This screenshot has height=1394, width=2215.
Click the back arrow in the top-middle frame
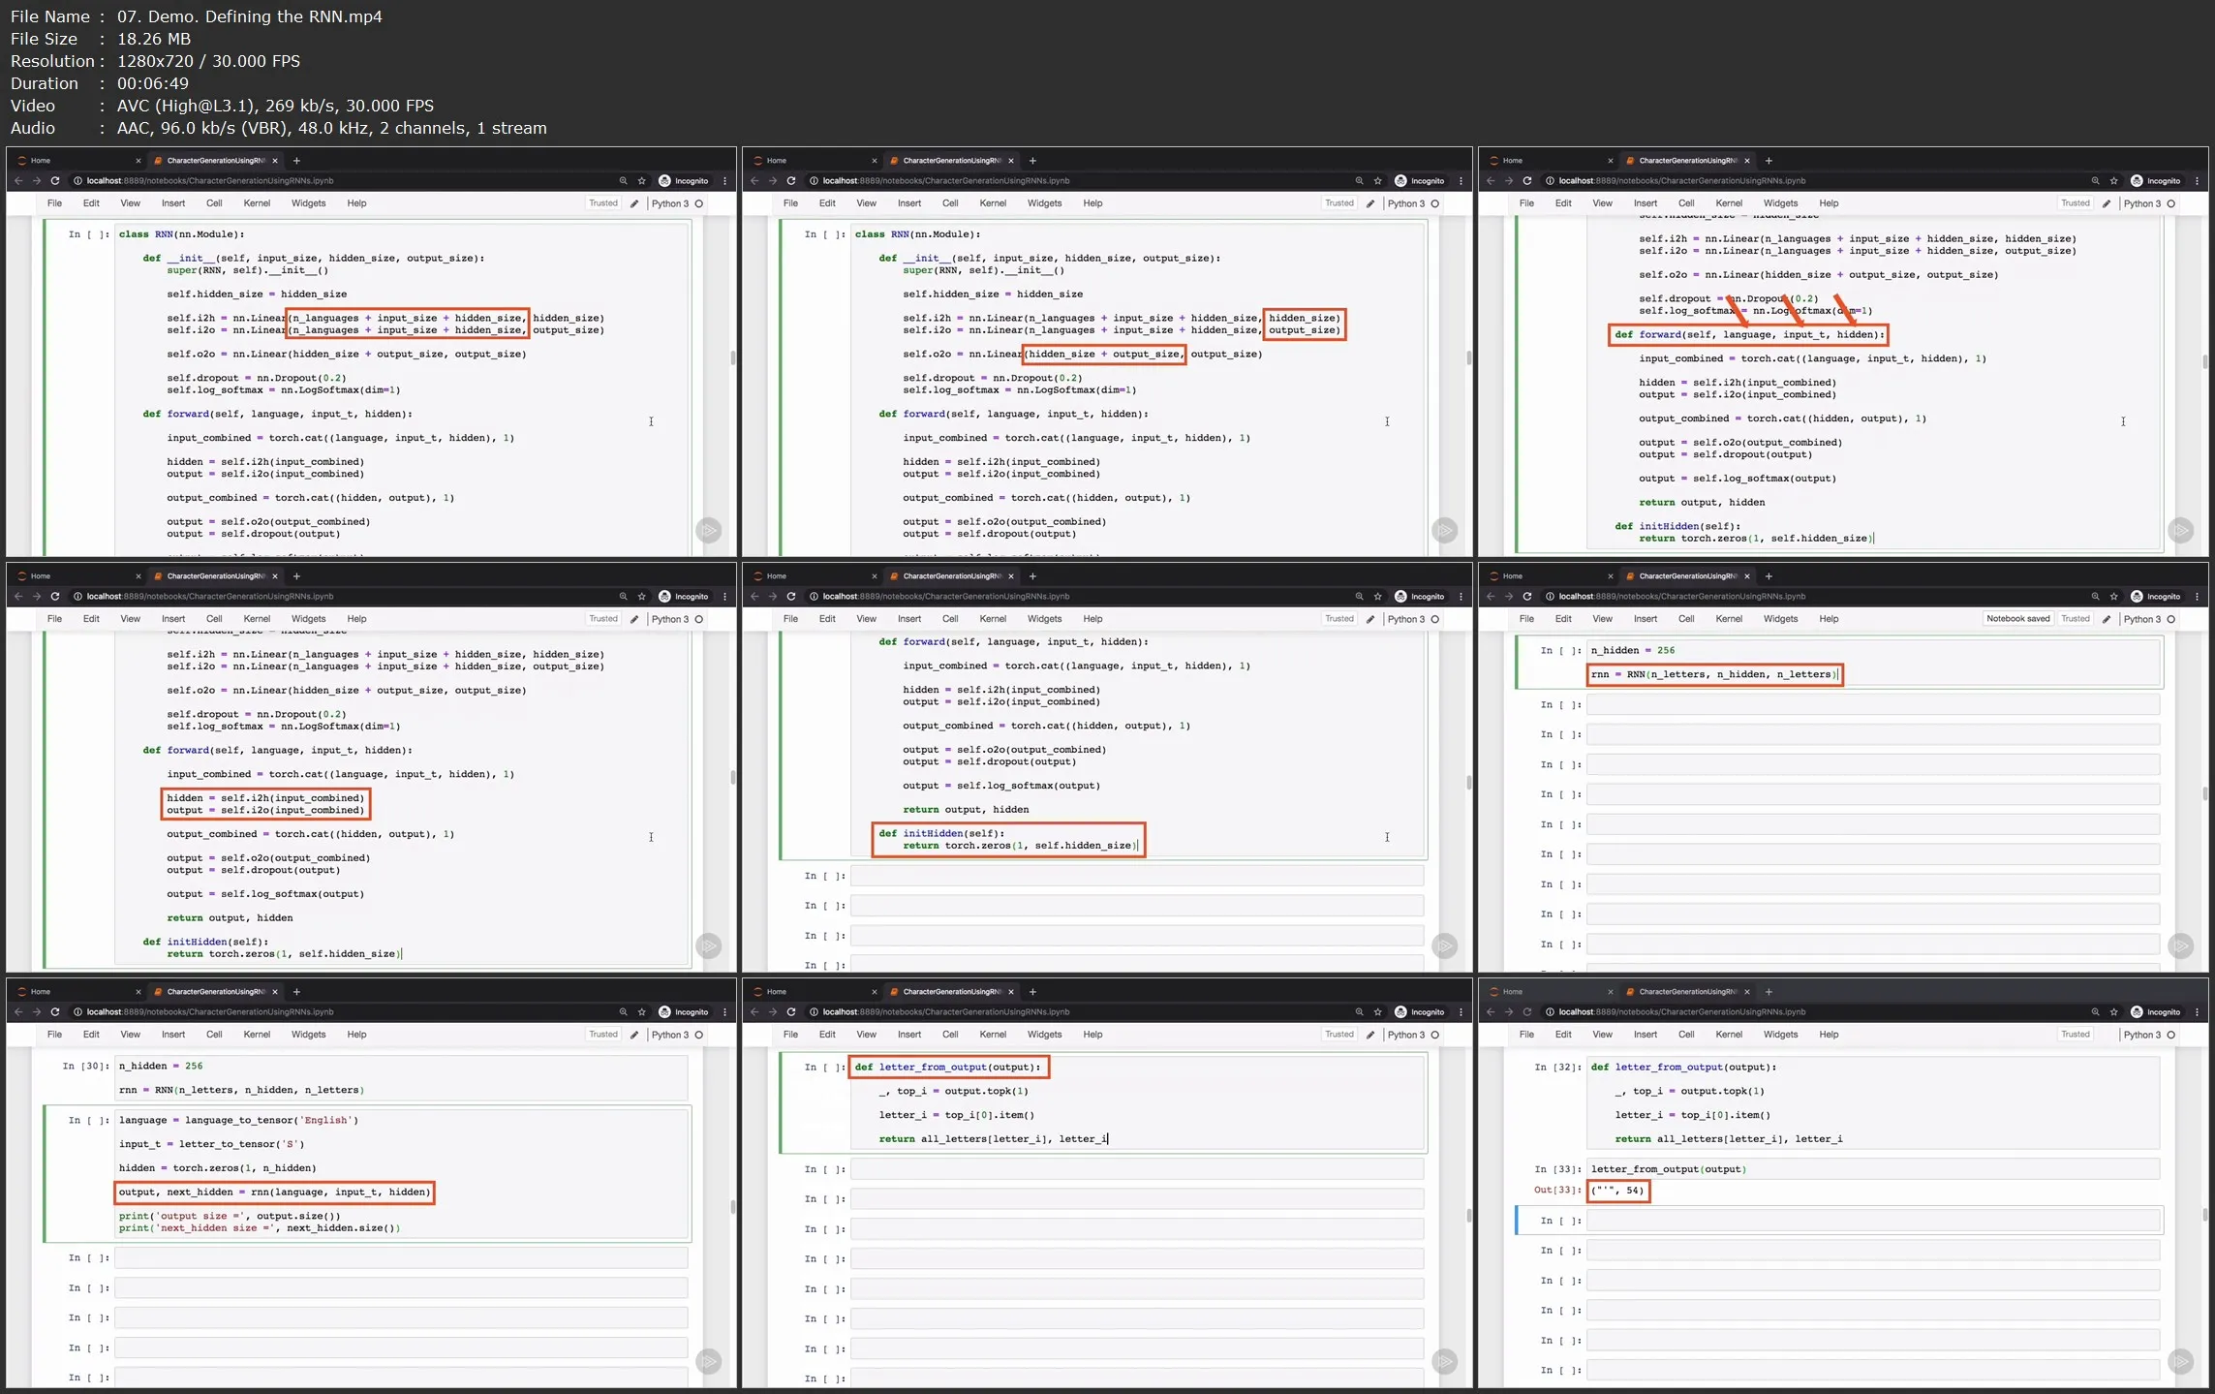[754, 181]
